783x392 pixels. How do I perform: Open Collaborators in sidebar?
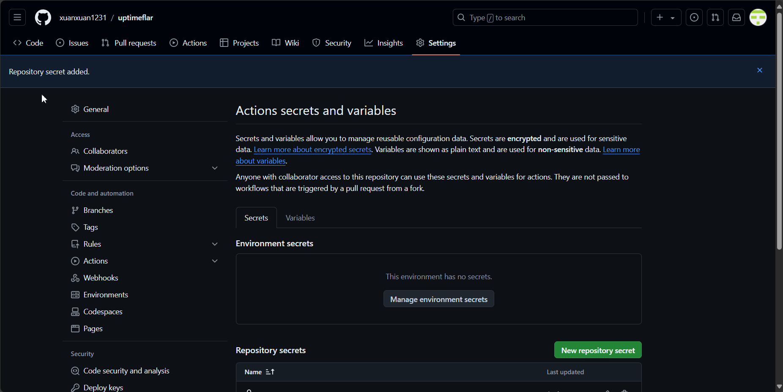point(145,151)
